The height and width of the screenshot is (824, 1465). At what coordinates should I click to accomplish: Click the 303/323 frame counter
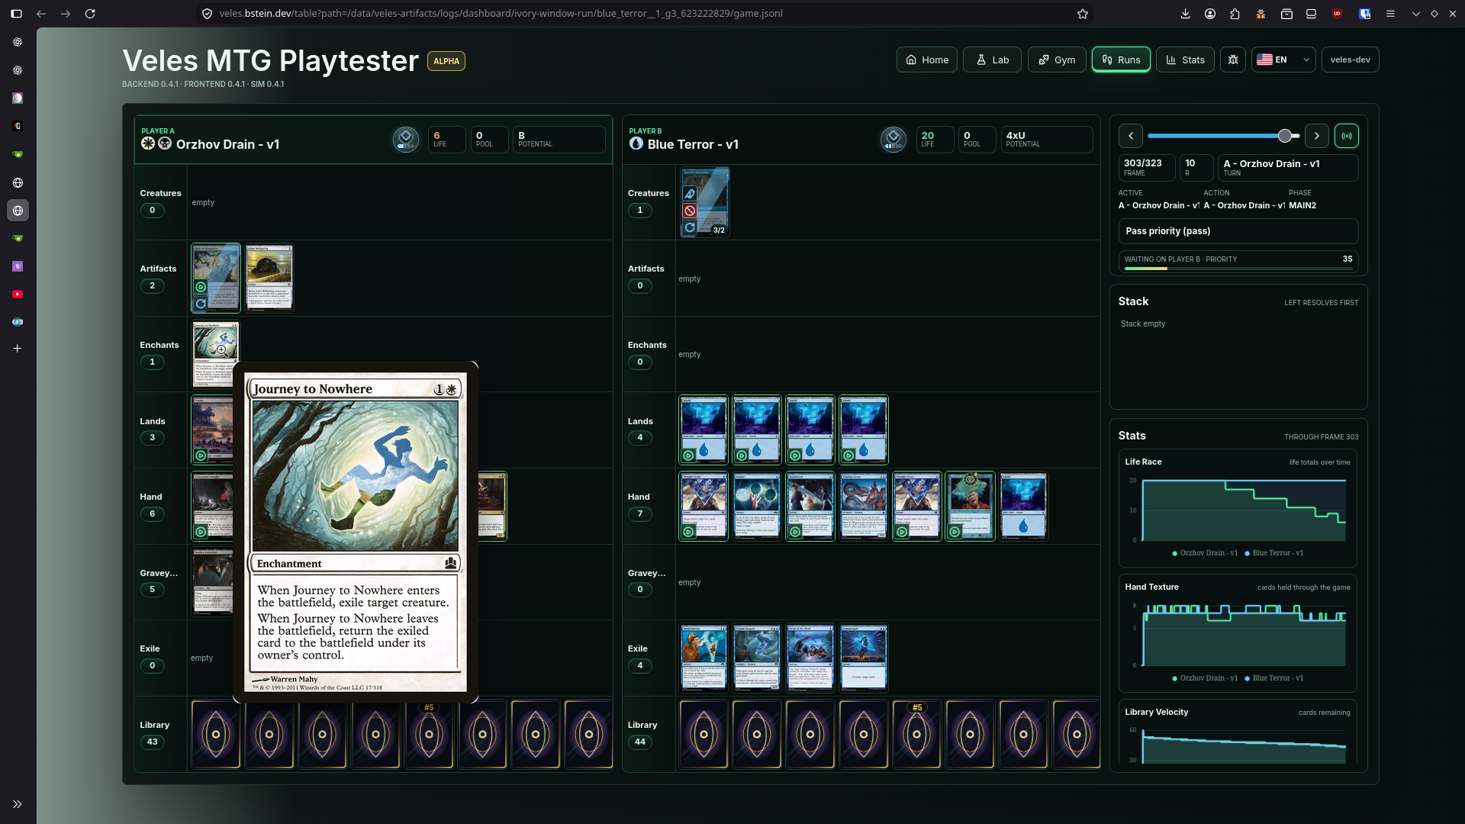1147,167
